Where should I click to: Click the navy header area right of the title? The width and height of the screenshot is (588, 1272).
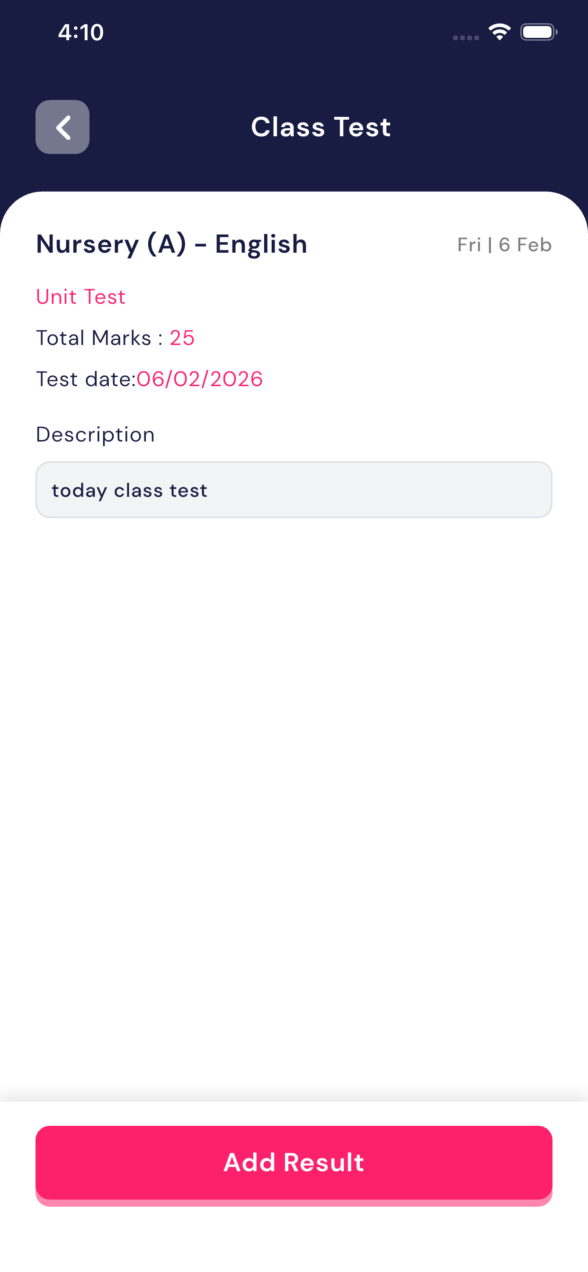pos(484,127)
